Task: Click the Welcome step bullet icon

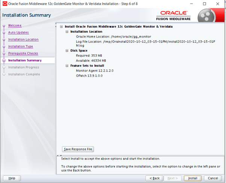Action: (x=5, y=26)
